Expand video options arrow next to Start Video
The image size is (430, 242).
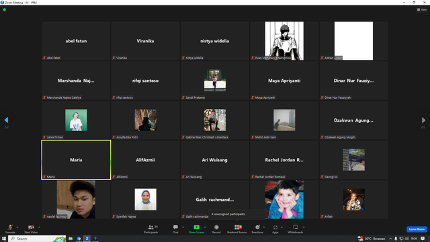click(39, 227)
